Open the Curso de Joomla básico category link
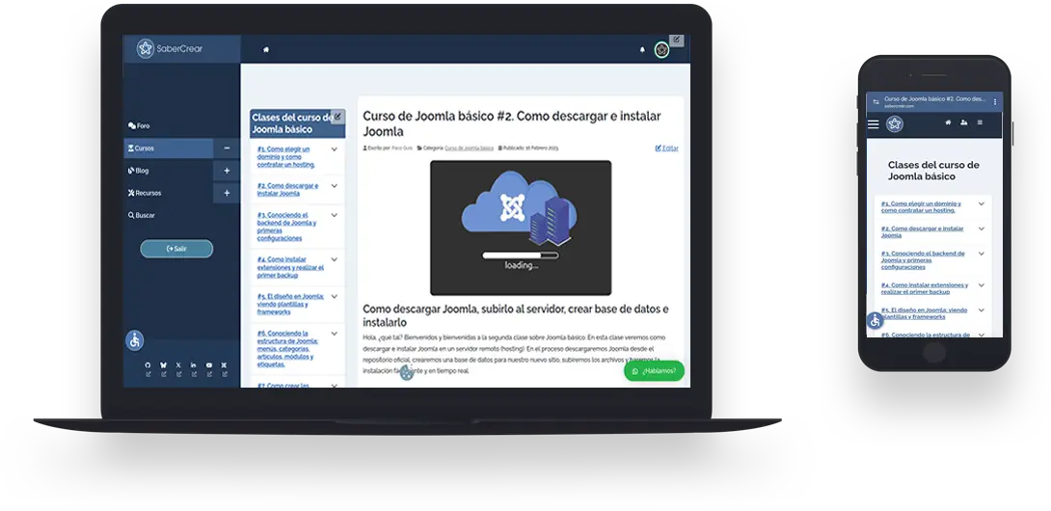 tap(469, 148)
